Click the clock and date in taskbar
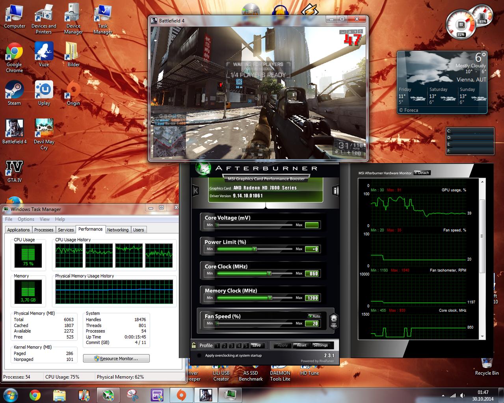The width and height of the screenshot is (504, 403). (483, 396)
